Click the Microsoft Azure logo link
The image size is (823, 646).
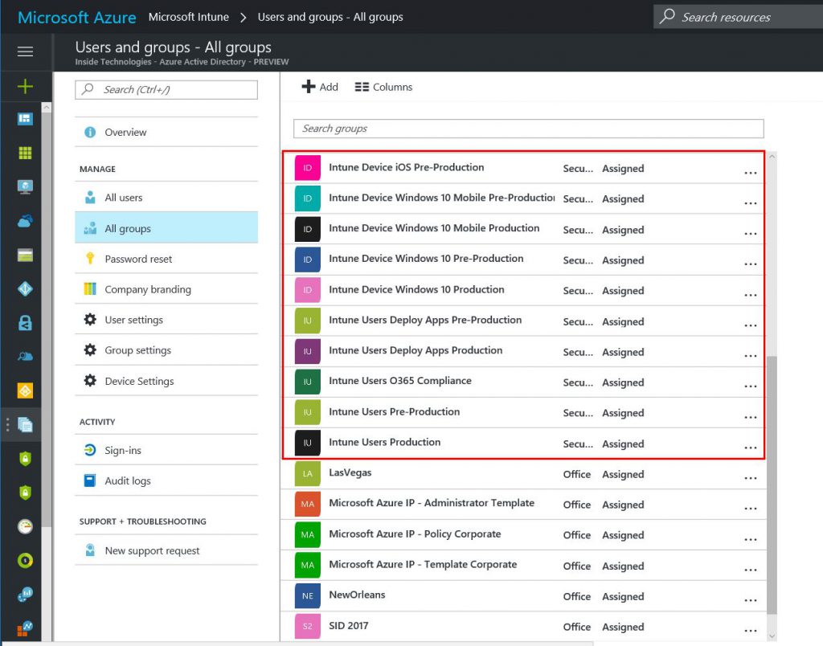76,18
